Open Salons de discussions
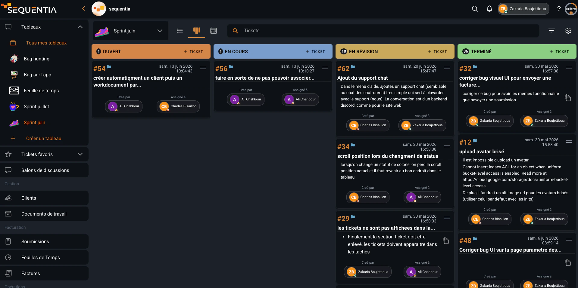This screenshot has width=578, height=288. [44, 170]
